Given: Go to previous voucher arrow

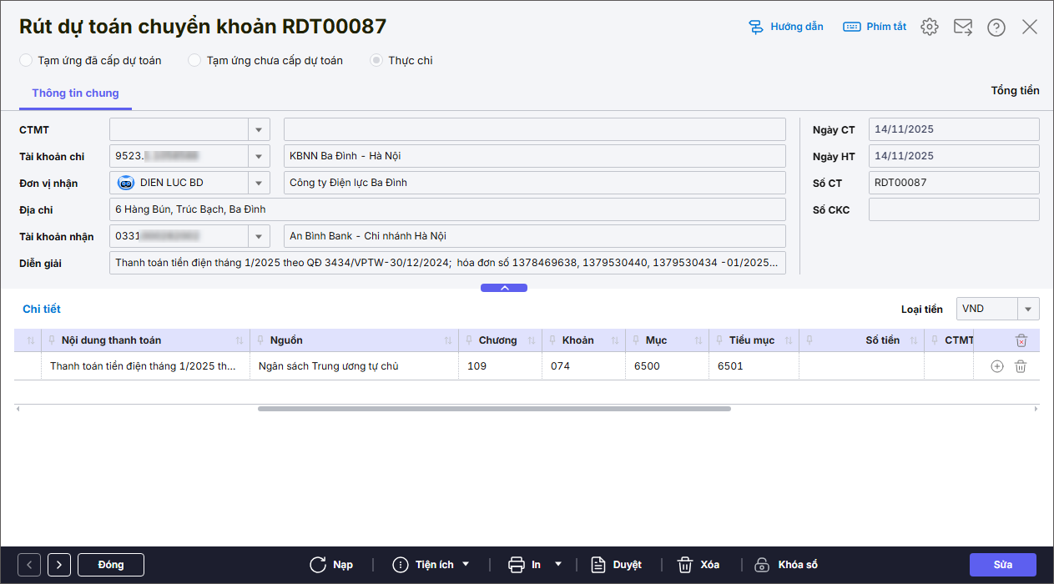Looking at the screenshot, I should [29, 565].
